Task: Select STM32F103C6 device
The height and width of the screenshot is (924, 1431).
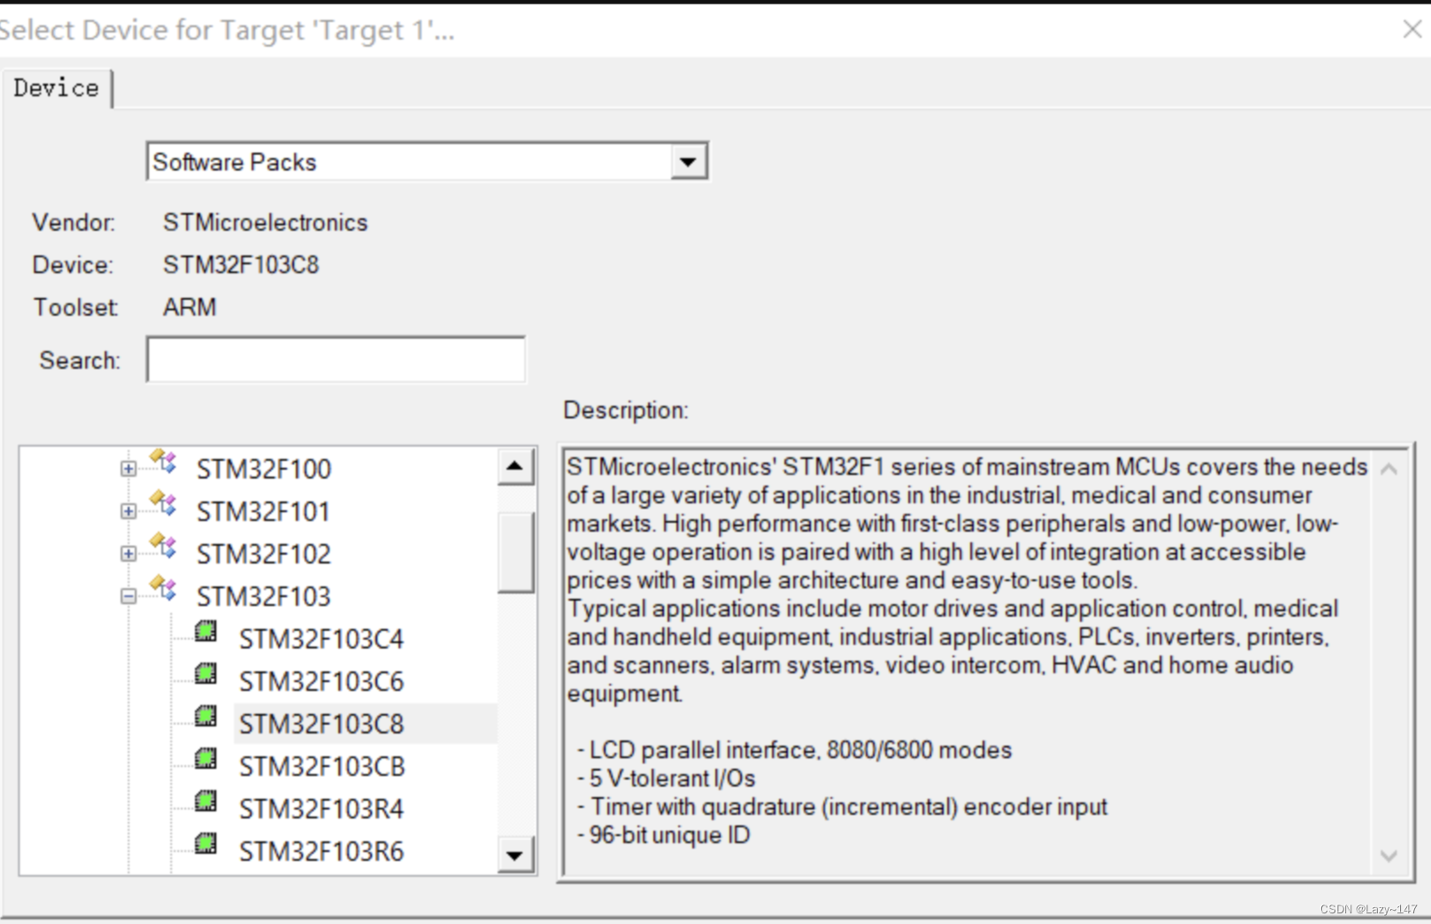Action: click(321, 681)
